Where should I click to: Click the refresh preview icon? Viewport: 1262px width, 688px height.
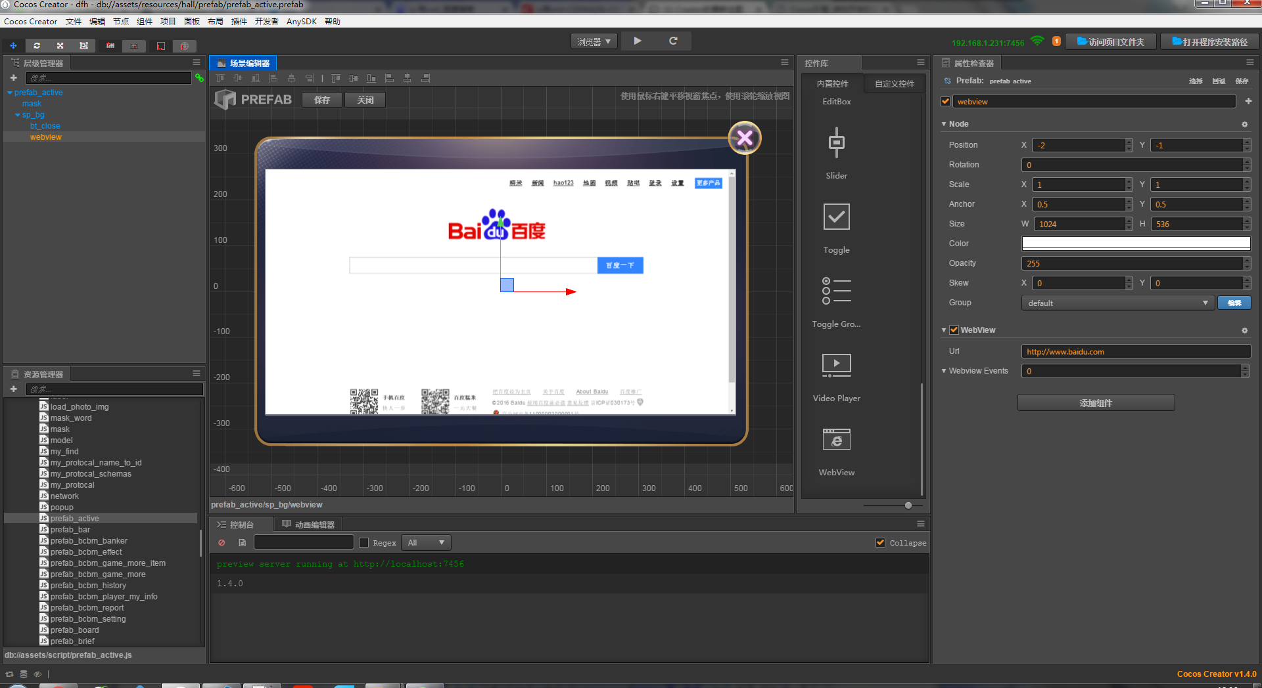[x=673, y=41]
